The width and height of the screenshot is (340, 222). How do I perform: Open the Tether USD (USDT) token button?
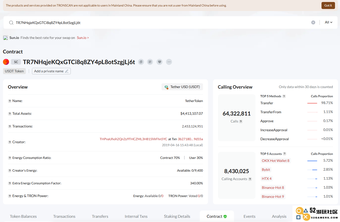[182, 87]
